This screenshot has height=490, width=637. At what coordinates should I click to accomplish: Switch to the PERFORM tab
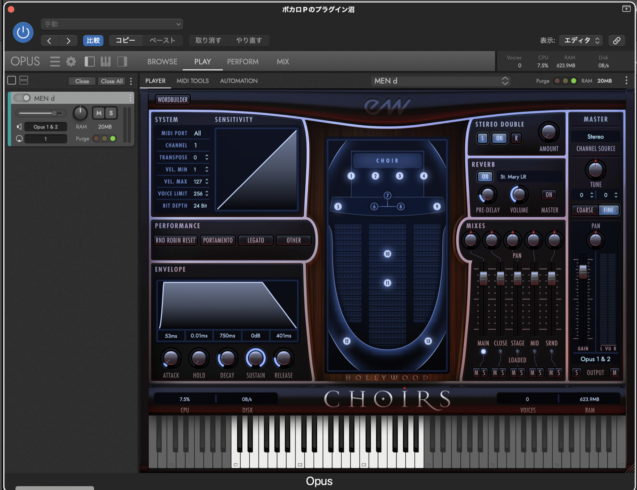click(243, 62)
